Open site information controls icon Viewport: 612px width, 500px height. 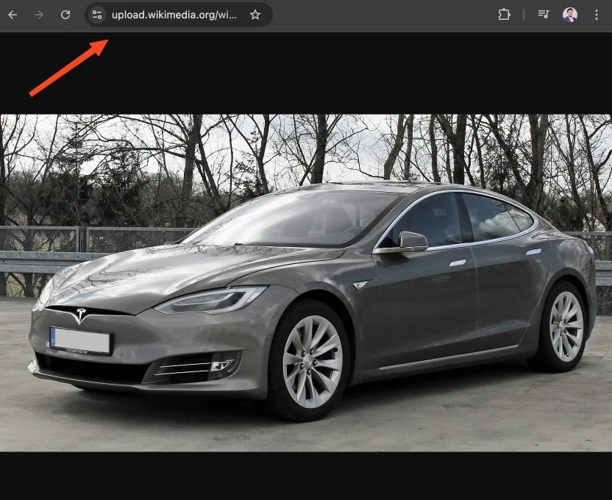tap(97, 15)
